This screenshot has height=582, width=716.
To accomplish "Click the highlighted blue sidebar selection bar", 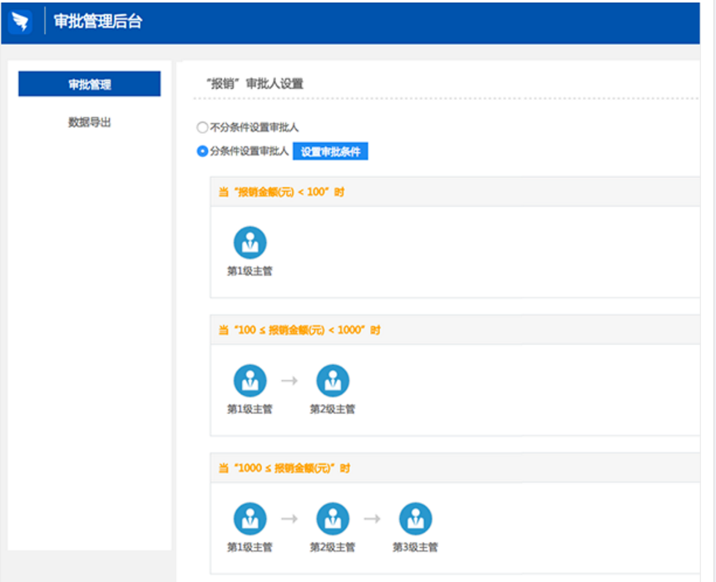I will (89, 83).
